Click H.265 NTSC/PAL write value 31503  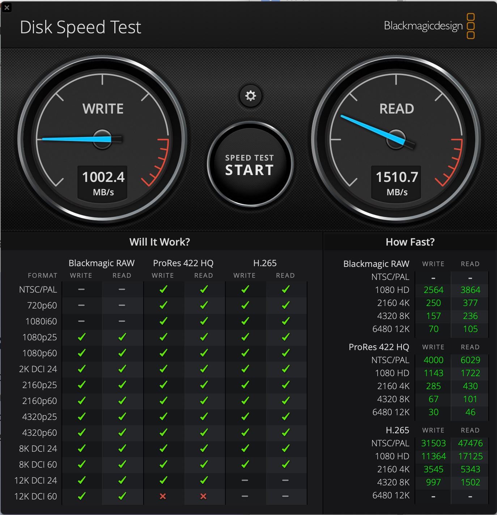(433, 443)
